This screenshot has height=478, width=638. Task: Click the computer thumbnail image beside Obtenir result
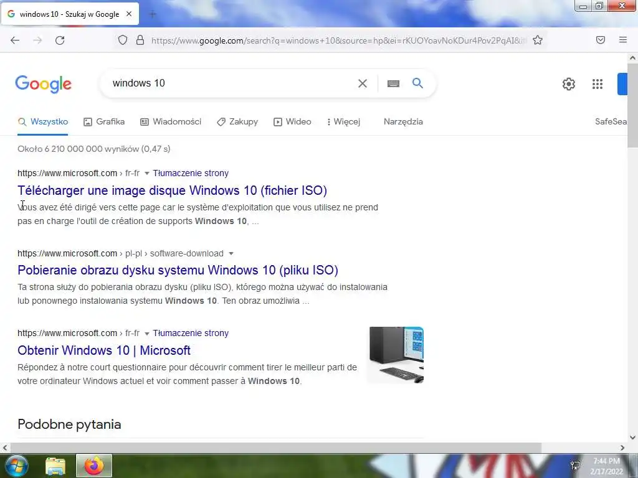[x=395, y=355]
